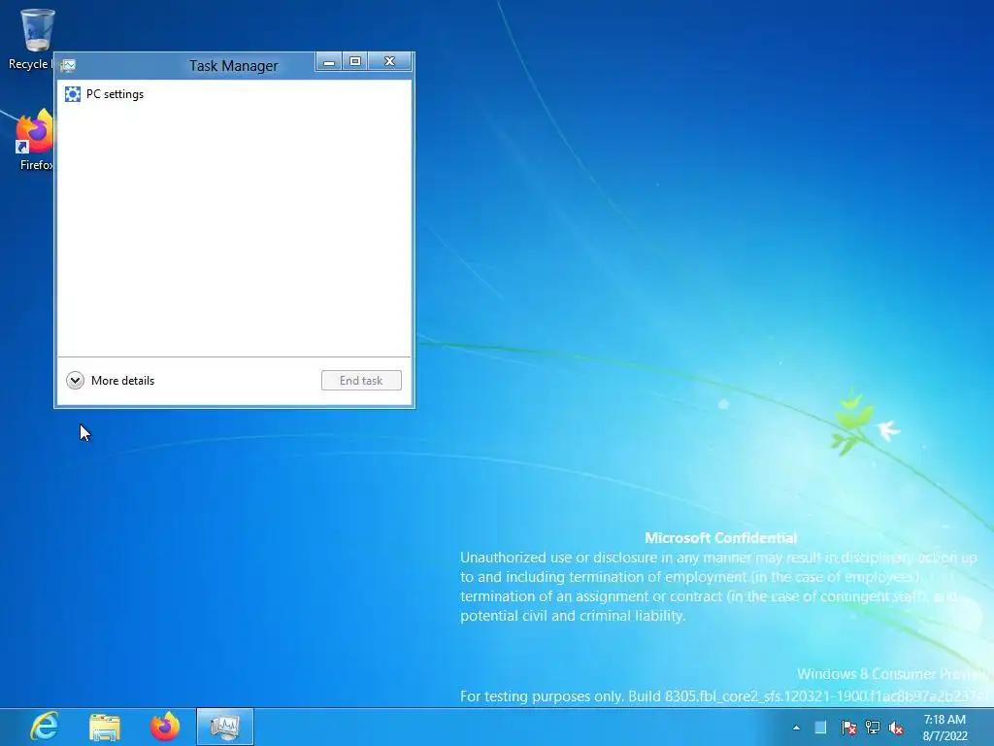Expand More details in Task Manager
The image size is (994, 746).
[111, 380]
